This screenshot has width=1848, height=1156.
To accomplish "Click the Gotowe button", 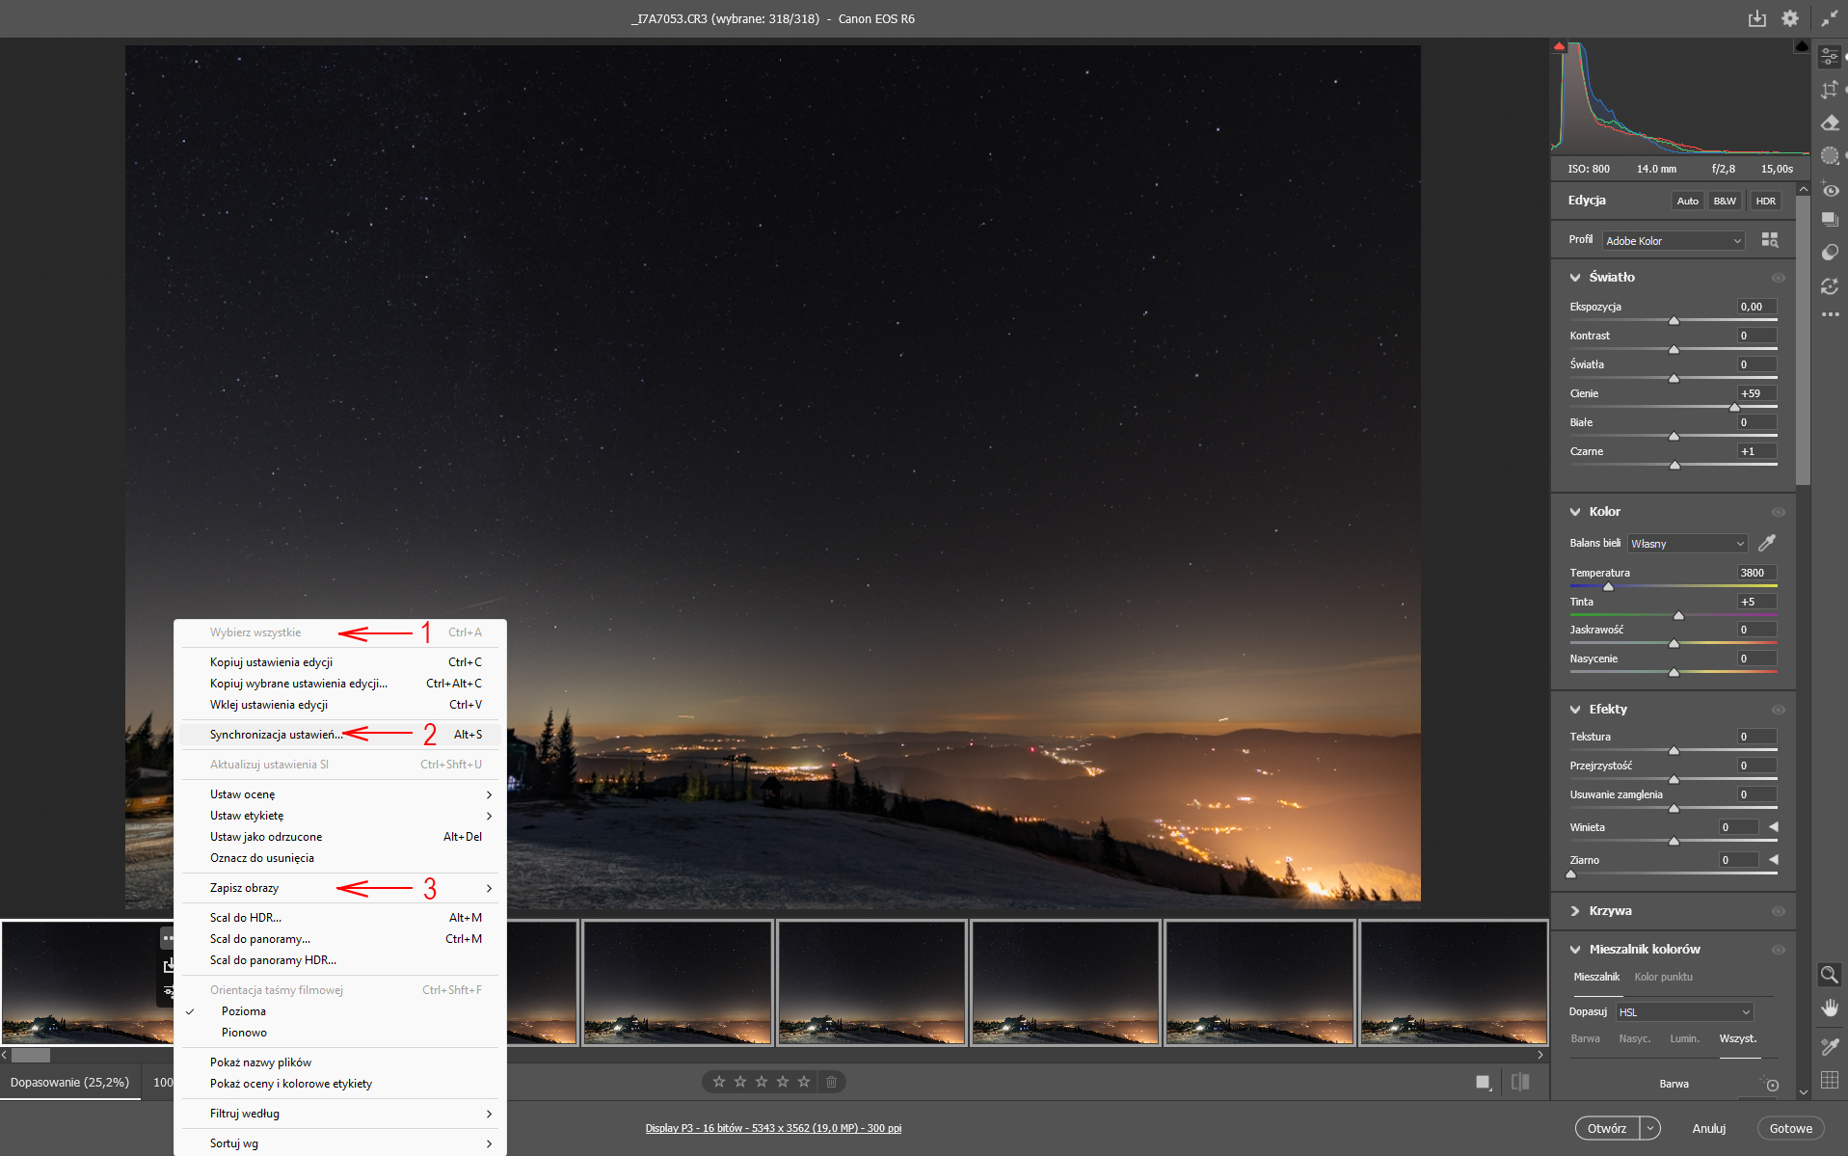I will 1791,1128.
